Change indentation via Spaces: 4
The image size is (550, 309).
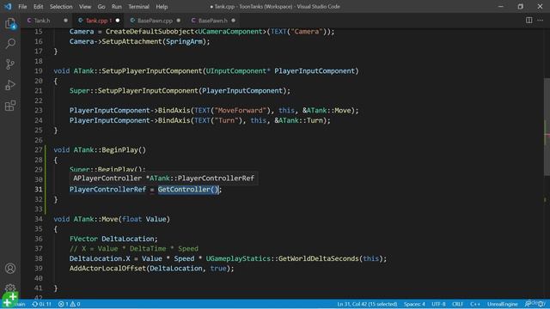(414, 304)
